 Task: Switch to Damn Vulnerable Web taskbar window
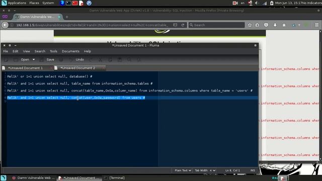pos(34,177)
